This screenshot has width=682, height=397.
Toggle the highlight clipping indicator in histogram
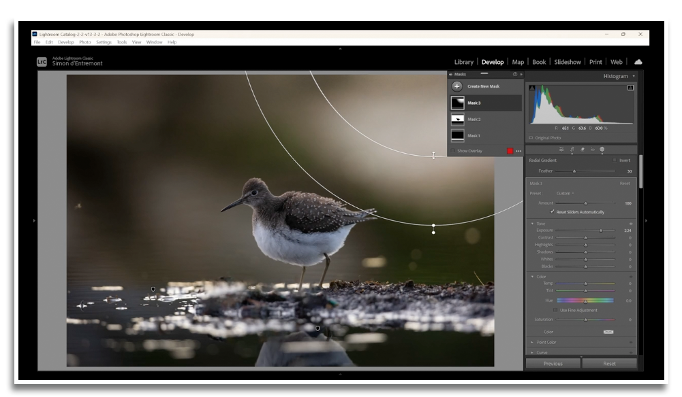tap(630, 88)
